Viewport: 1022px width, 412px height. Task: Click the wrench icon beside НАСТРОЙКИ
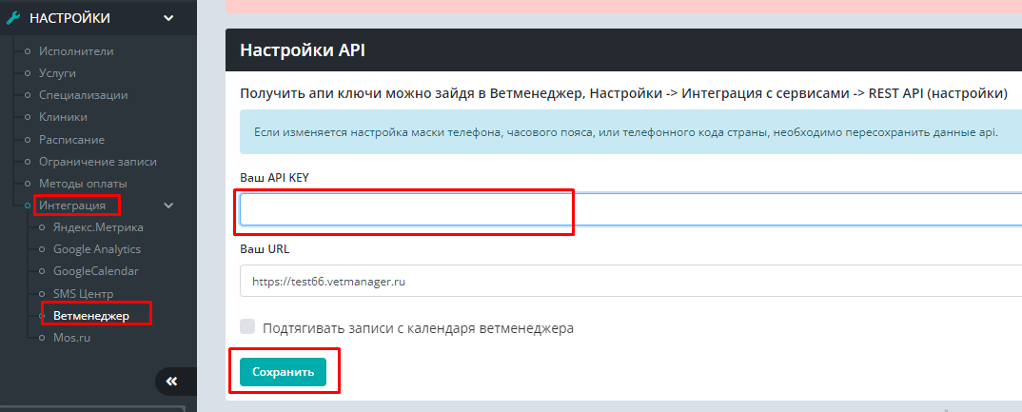[x=13, y=18]
